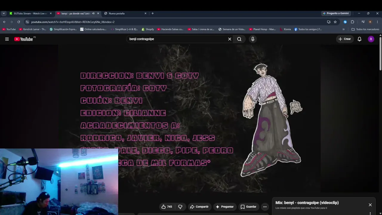Start voice search with microphone icon
The width and height of the screenshot is (382, 215).
[253, 39]
